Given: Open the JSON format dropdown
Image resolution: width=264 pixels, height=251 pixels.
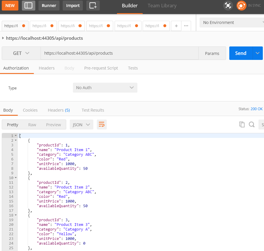Looking at the screenshot, I should coord(81,124).
